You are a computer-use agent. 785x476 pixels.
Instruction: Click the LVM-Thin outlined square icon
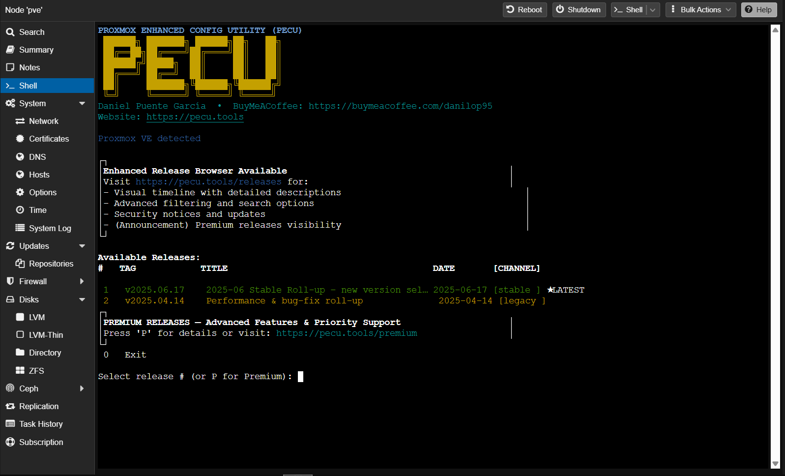click(x=20, y=335)
